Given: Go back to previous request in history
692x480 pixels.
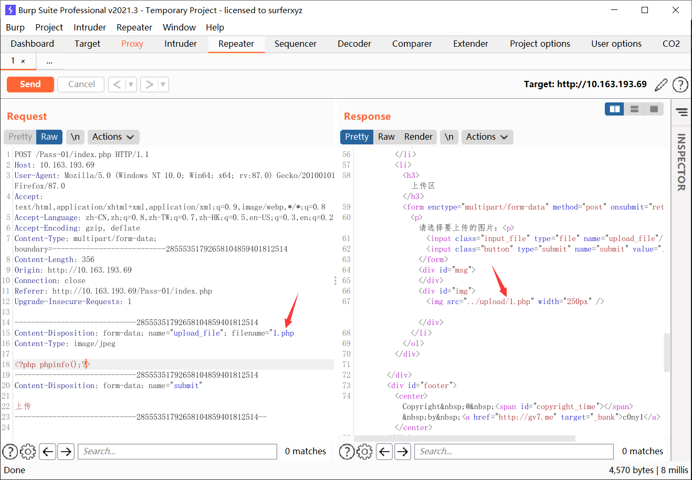Looking at the screenshot, I should coord(117,84).
